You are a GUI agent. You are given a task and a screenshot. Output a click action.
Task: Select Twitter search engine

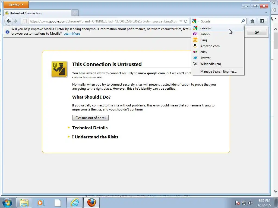coord(218,58)
